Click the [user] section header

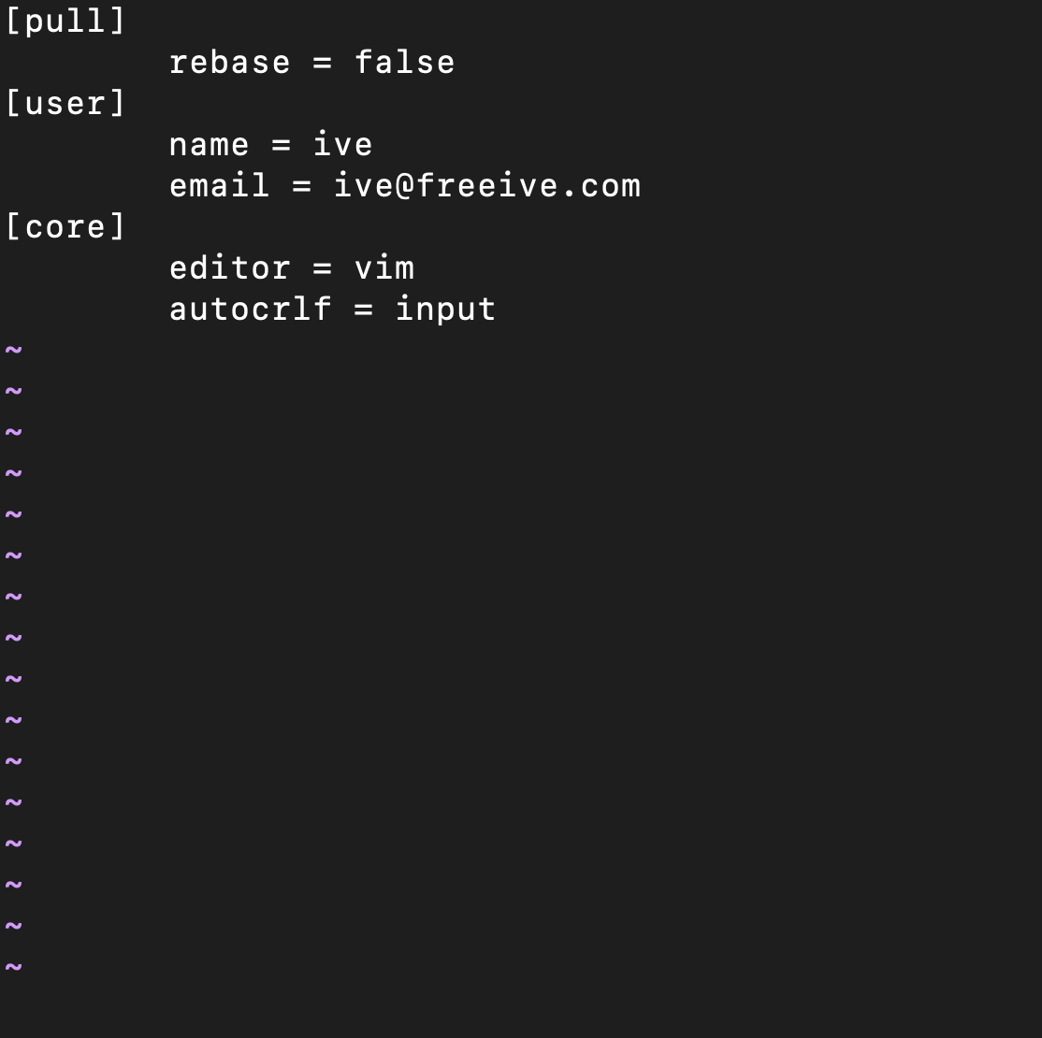point(65,104)
